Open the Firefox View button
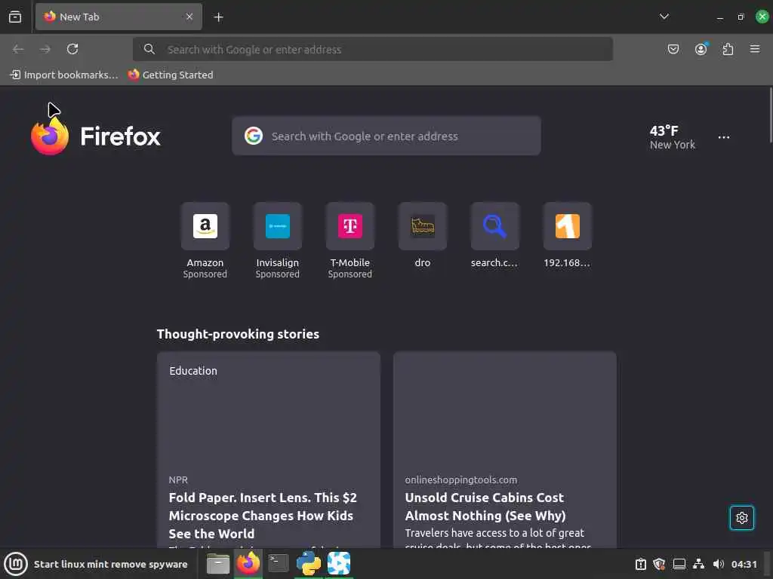 [15, 17]
